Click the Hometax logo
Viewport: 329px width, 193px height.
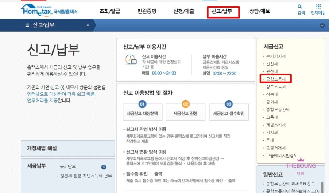tap(49, 10)
